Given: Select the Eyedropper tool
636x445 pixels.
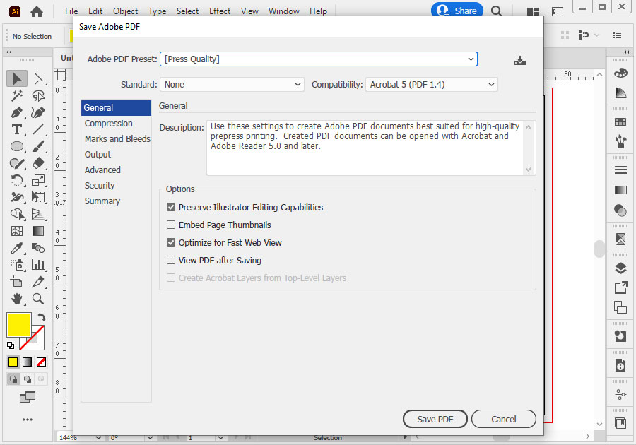Looking at the screenshot, I should click(17, 248).
